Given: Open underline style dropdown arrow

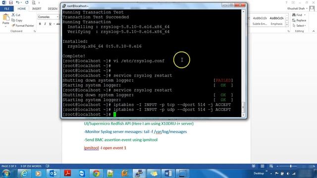Looking at the screenshot, I should pos(54,24).
